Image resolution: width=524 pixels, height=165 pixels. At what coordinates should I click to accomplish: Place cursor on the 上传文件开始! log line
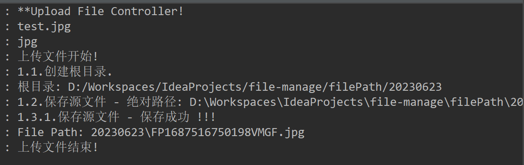pyautogui.click(x=58, y=56)
